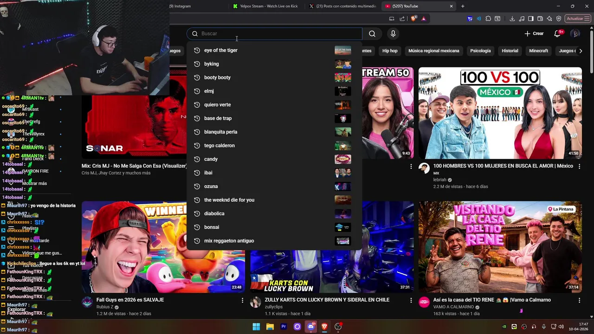594x334 pixels.
Task: Open the lebriah channel link
Action: click(x=439, y=180)
